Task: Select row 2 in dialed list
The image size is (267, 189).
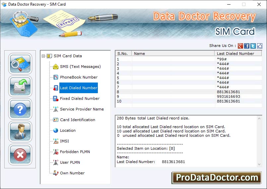Action: click(x=188, y=64)
